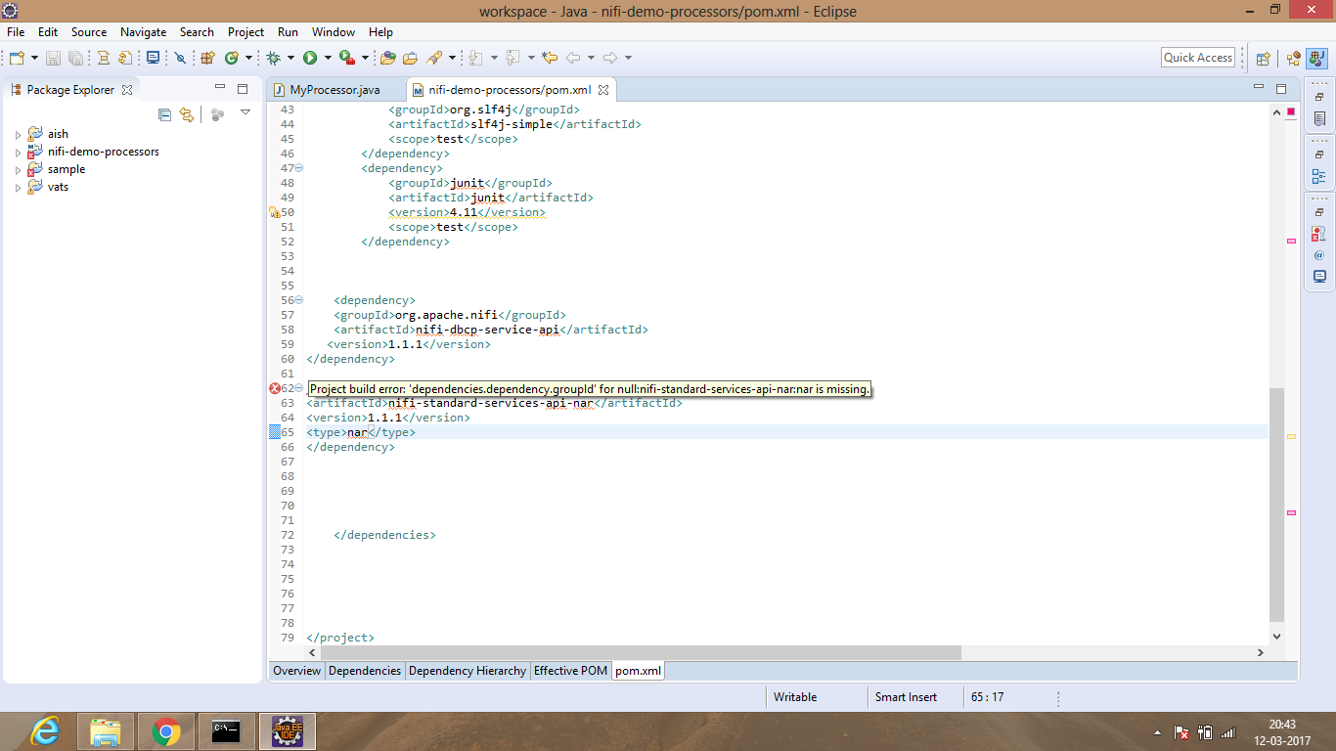
Task: Select the Effective POM tab
Action: tap(570, 671)
